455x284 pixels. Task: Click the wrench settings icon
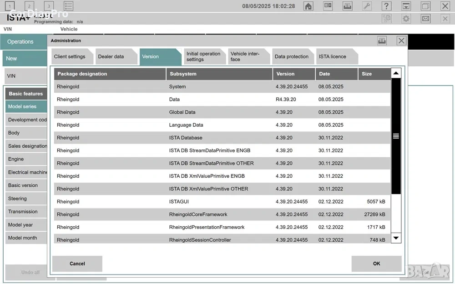pos(367,6)
